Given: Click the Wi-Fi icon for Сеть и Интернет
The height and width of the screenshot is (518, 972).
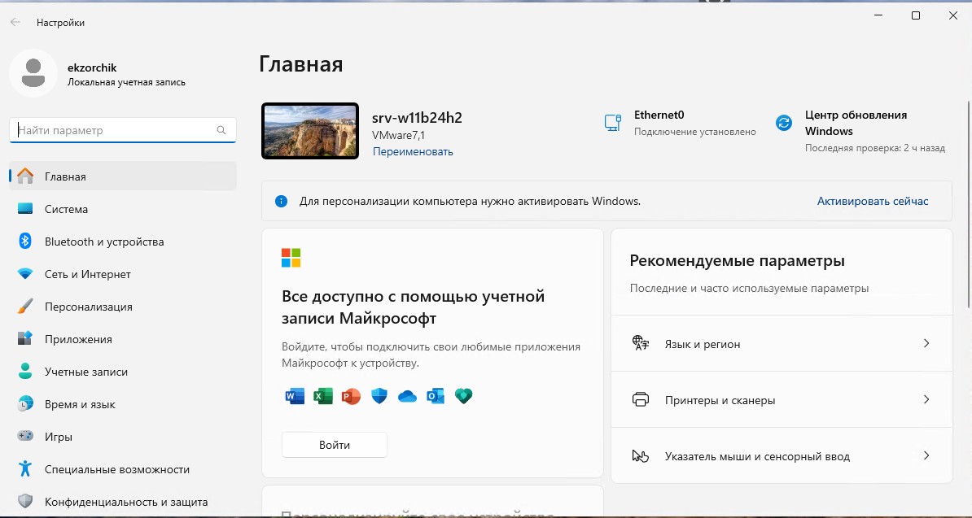Looking at the screenshot, I should (25, 273).
